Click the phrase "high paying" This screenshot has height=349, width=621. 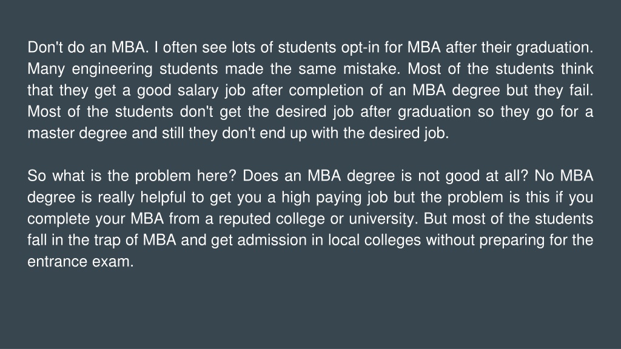click(321, 198)
